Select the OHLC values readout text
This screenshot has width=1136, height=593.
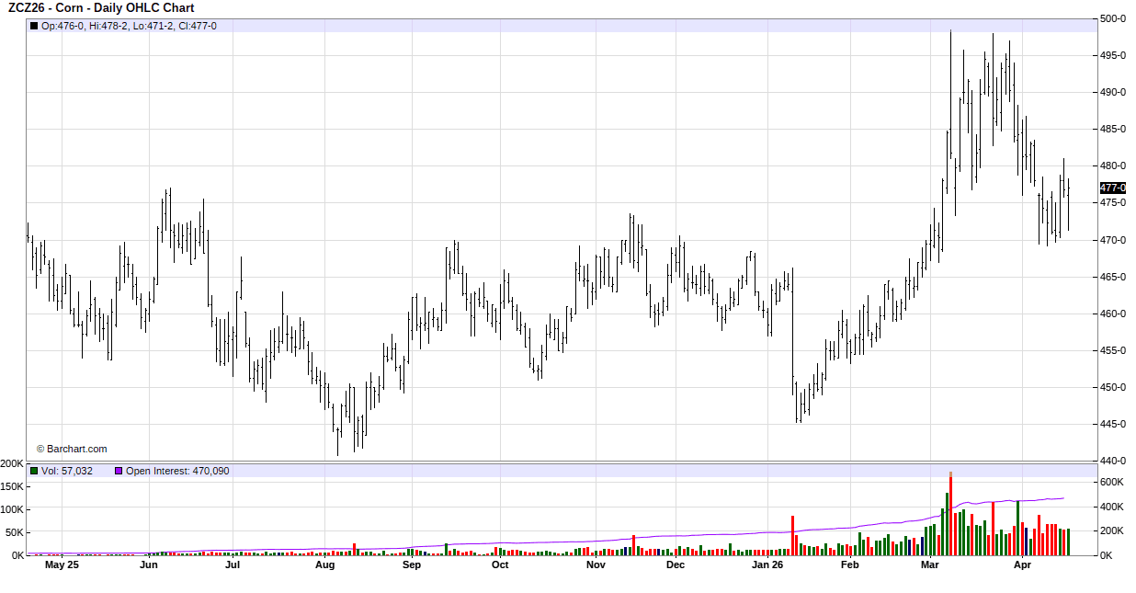pyautogui.click(x=129, y=26)
